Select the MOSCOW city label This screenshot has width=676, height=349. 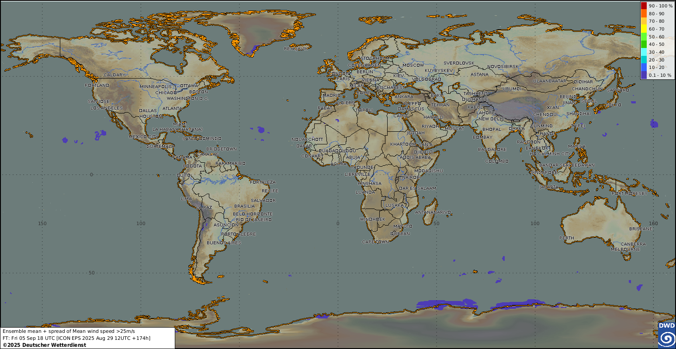point(413,65)
